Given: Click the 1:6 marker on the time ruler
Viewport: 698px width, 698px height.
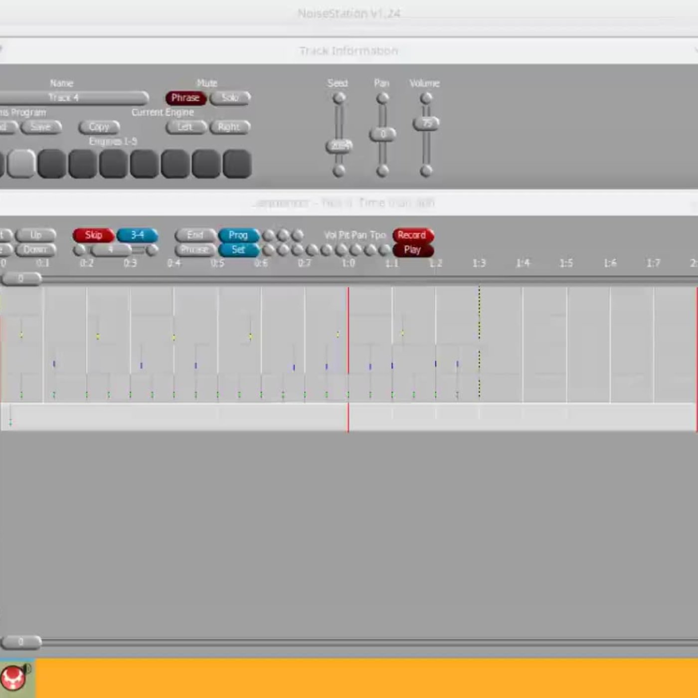Looking at the screenshot, I should [x=610, y=263].
